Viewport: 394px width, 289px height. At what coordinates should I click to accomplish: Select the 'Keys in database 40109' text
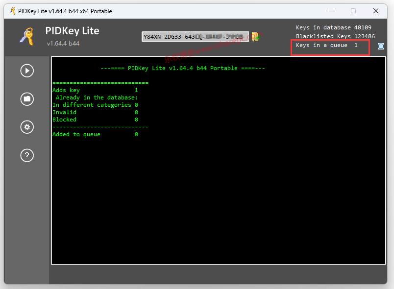coord(333,27)
